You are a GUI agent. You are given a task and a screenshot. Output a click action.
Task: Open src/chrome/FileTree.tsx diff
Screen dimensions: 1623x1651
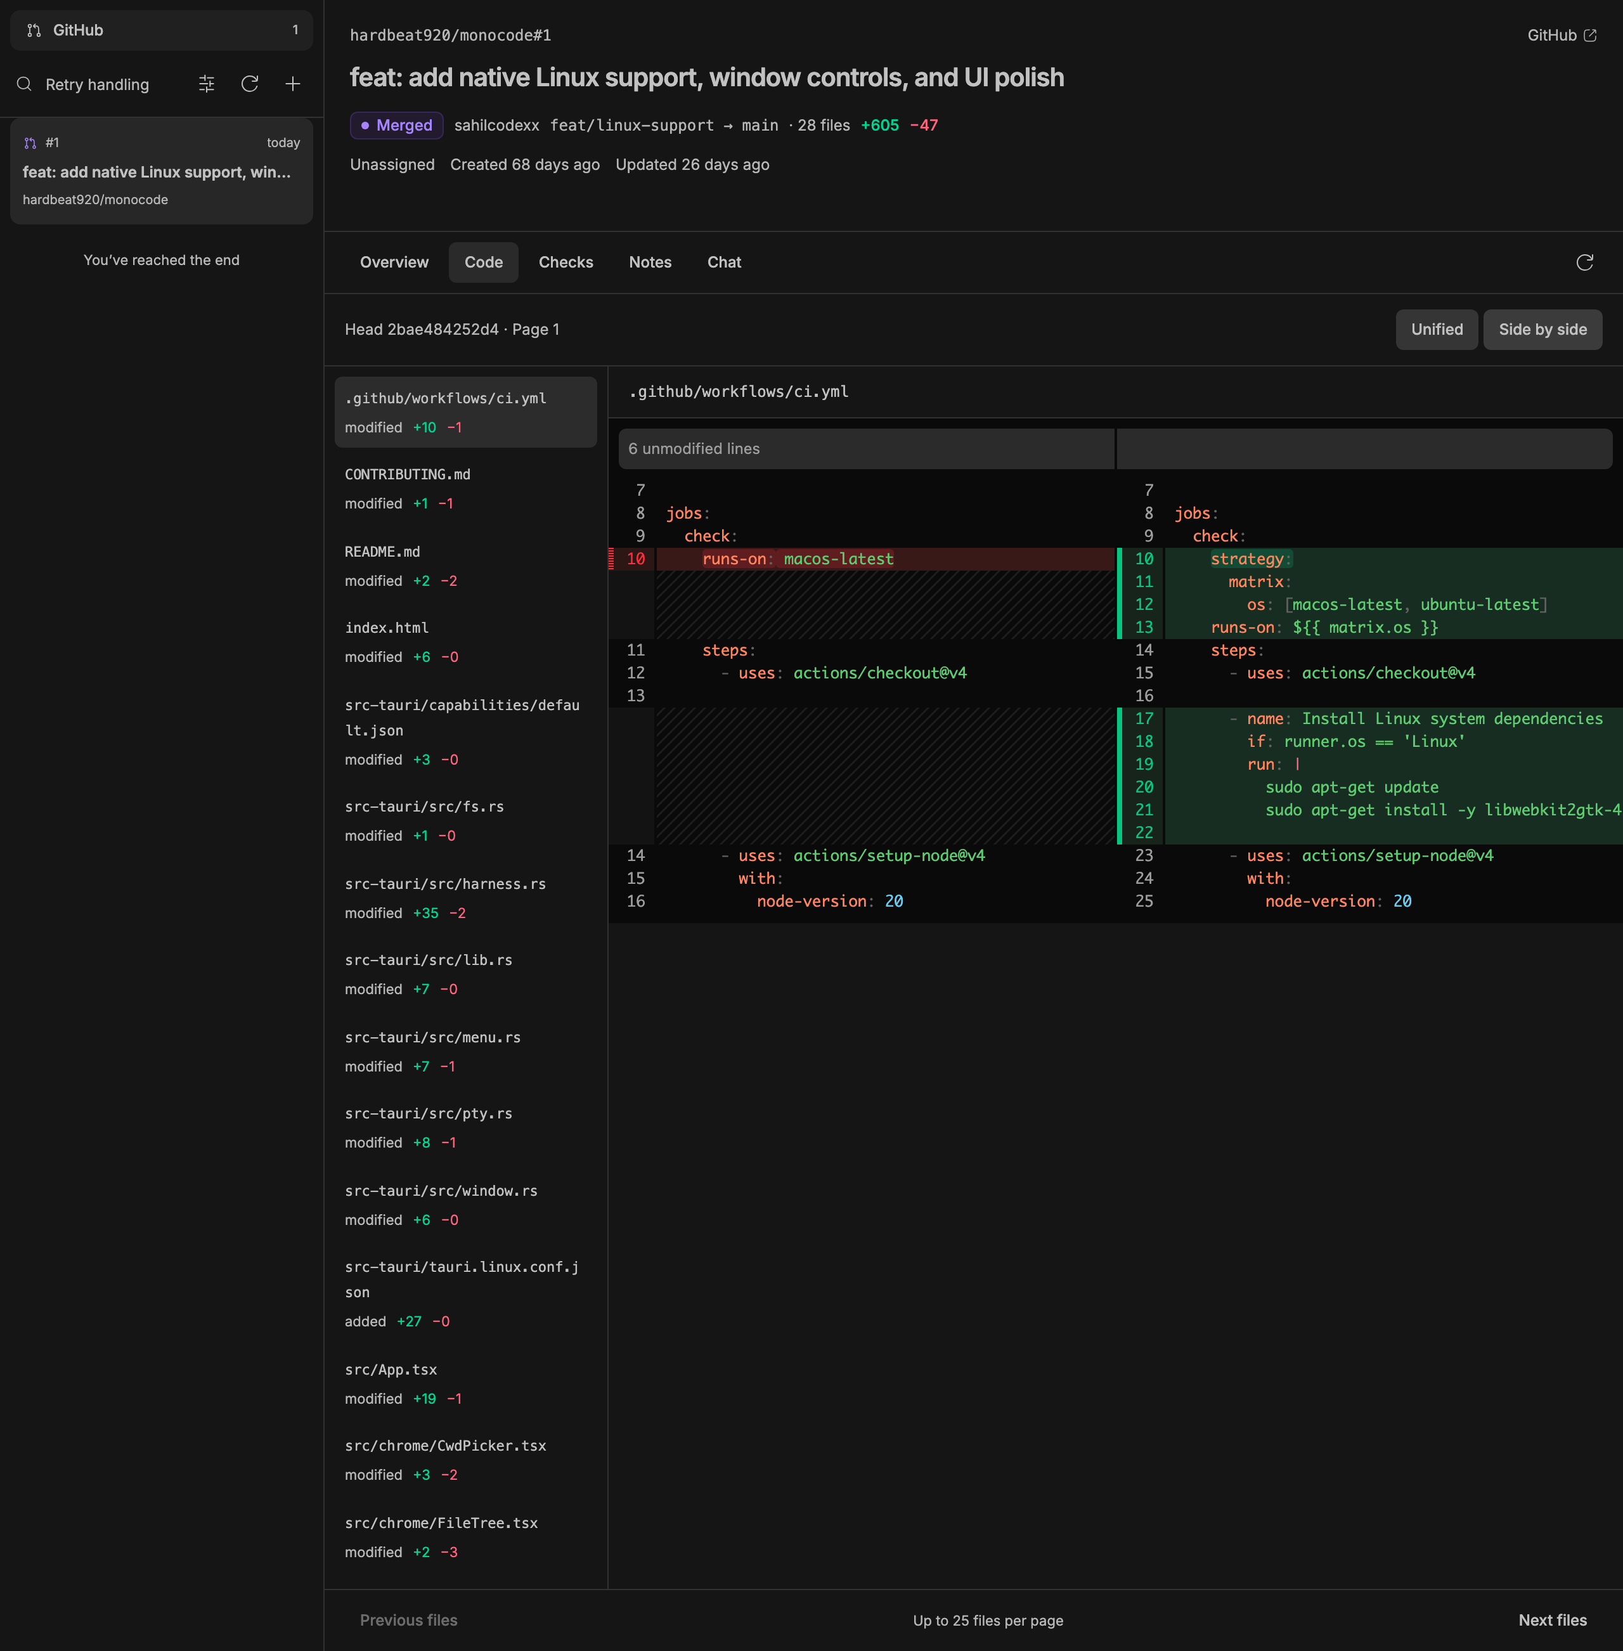465,1538
